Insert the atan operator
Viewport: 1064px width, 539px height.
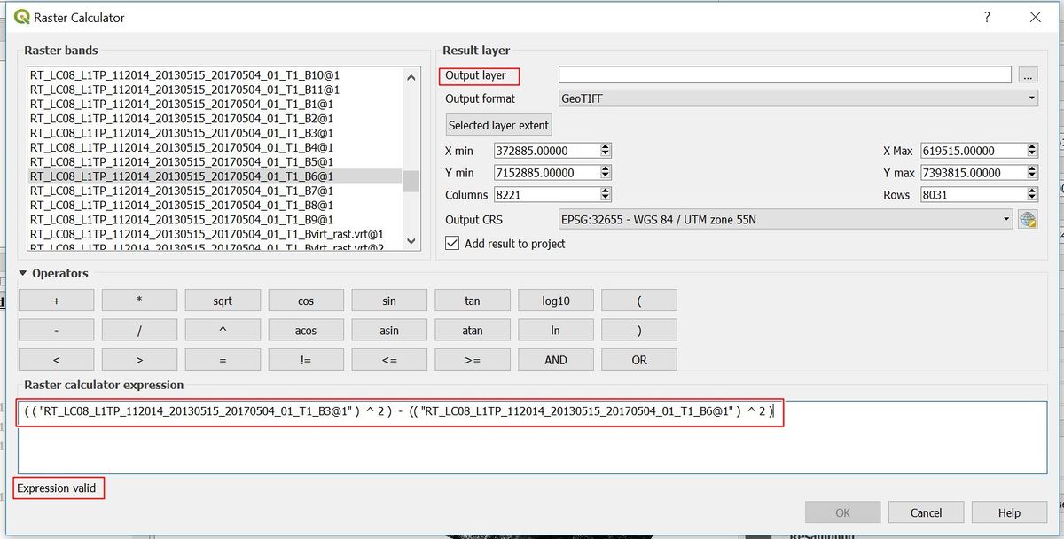[x=472, y=329]
